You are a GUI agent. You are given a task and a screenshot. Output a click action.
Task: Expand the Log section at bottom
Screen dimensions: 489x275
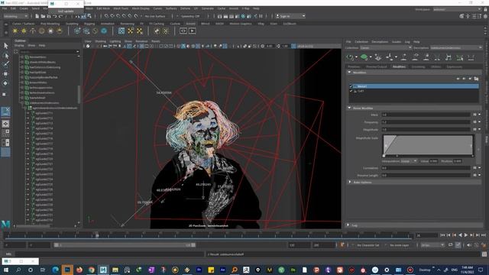point(348,225)
